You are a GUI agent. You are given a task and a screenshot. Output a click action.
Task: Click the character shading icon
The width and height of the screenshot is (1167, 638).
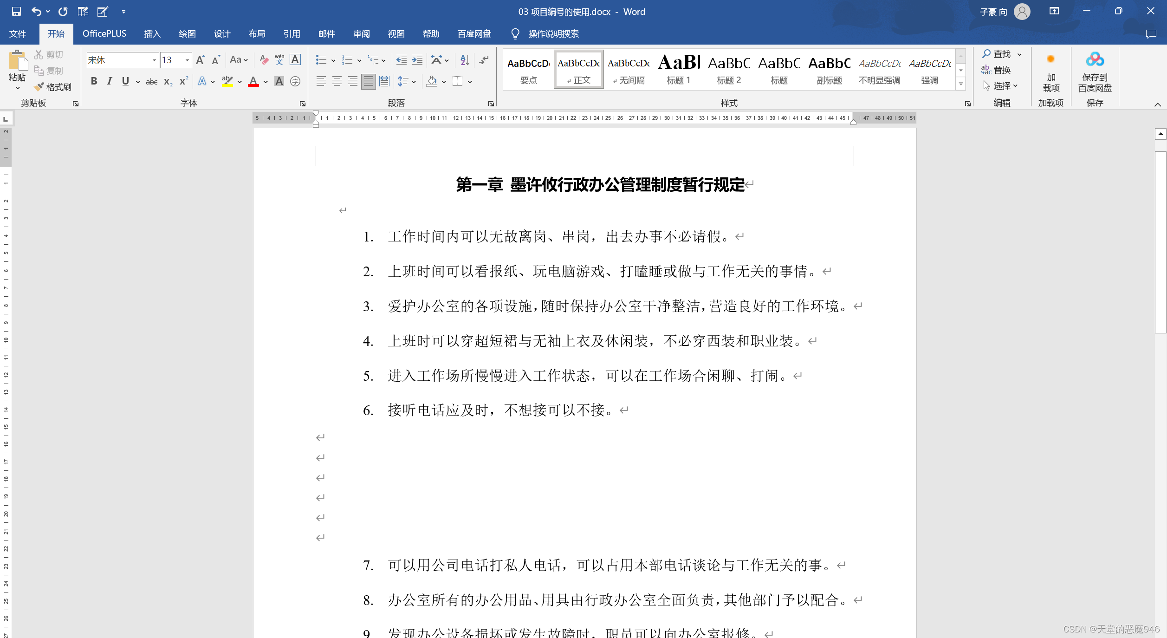pyautogui.click(x=279, y=82)
